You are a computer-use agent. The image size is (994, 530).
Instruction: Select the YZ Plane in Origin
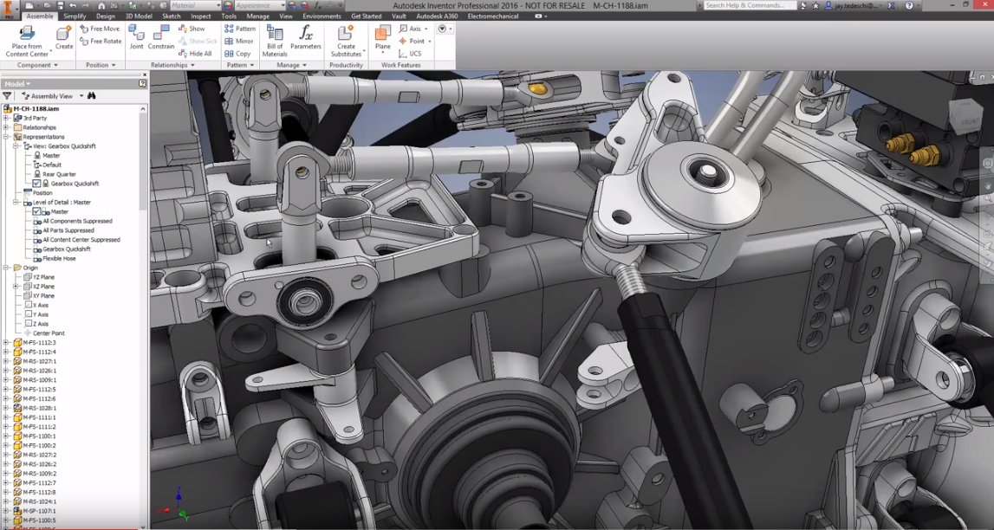coord(43,277)
